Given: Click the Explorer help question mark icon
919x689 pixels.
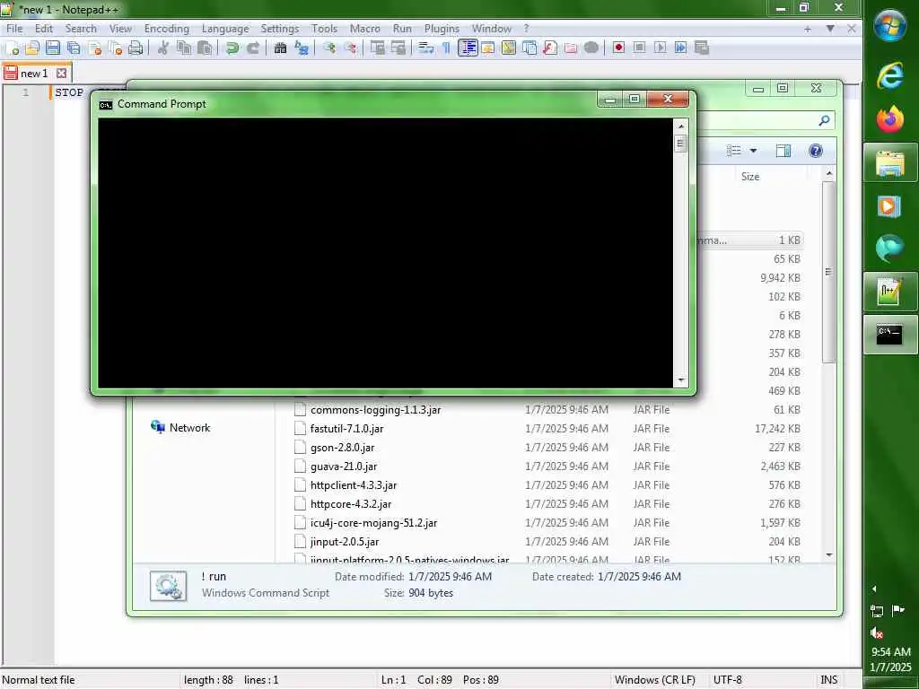Looking at the screenshot, I should coord(815,151).
